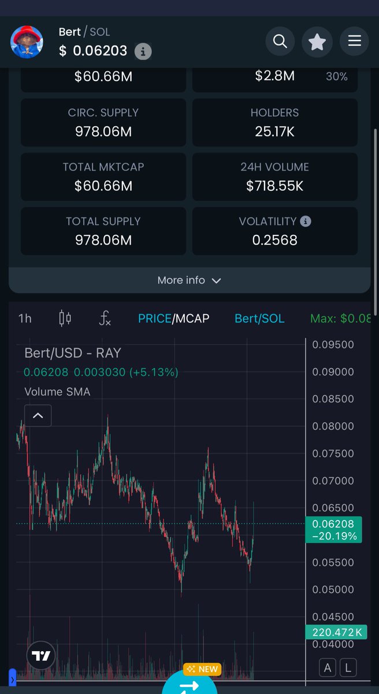
Task: Toggle log scale L button
Action: (x=348, y=668)
